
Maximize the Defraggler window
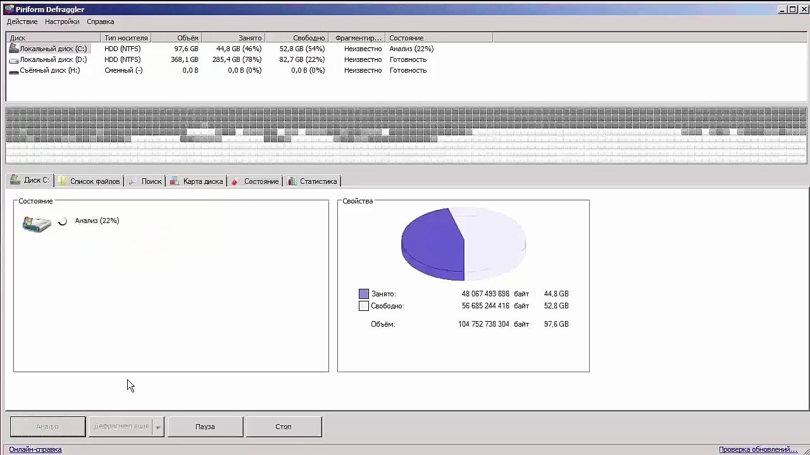[794, 9]
